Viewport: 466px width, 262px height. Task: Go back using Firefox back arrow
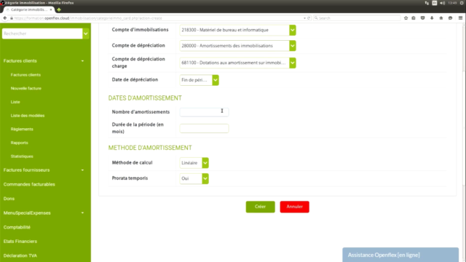point(5,18)
